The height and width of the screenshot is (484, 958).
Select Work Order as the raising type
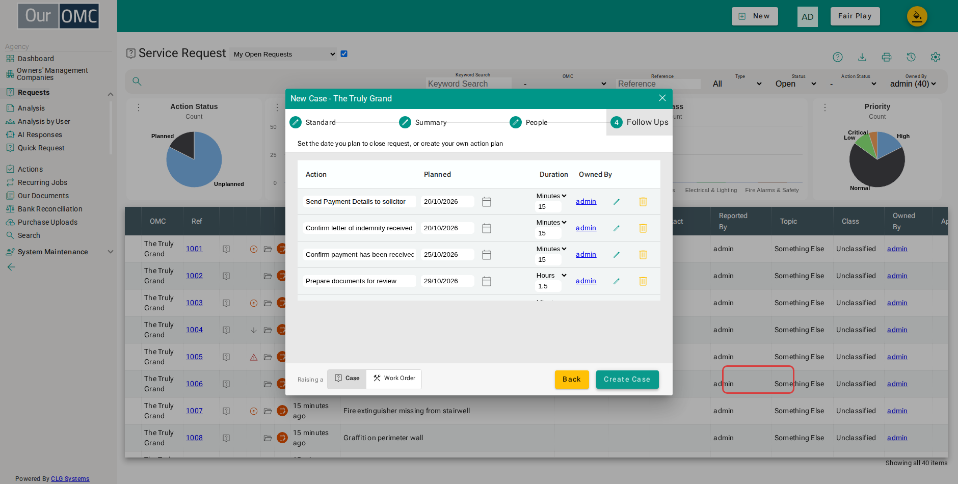point(394,379)
